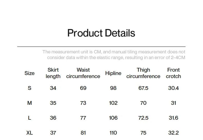Viewport: 203px width, 140px height.
Task: Select the Thigh circumference column header
Action: coord(143,73)
